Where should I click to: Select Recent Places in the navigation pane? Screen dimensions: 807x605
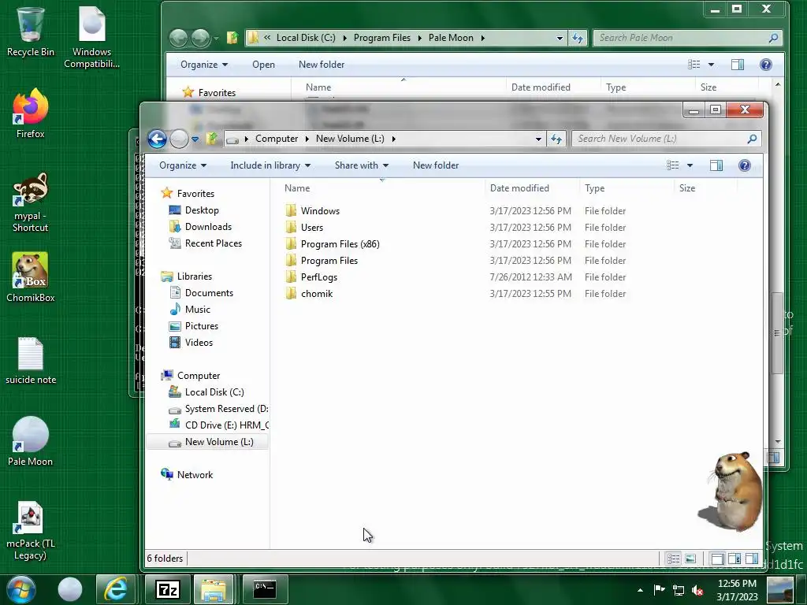(213, 243)
